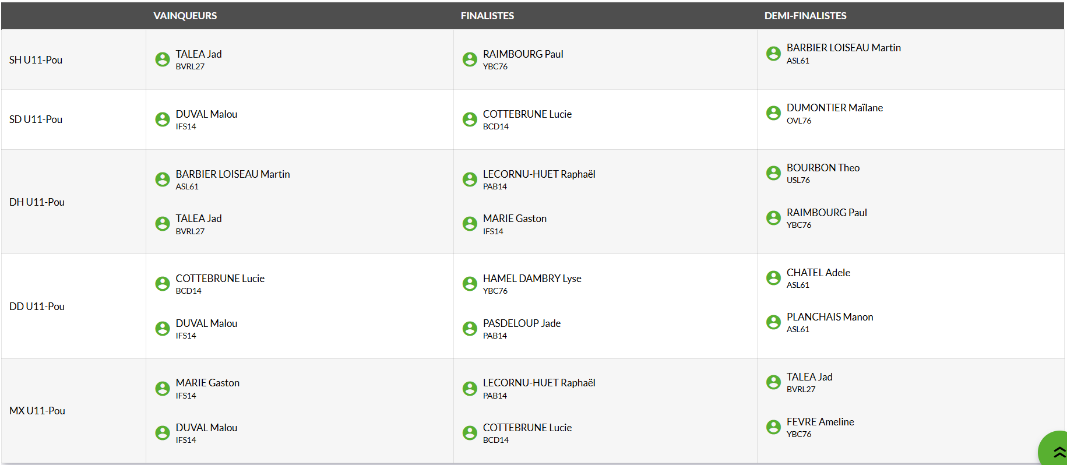The height and width of the screenshot is (465, 1067).
Task: Click icon next to MARIE Gaston in MX U11-Pou winners
Action: pos(163,389)
